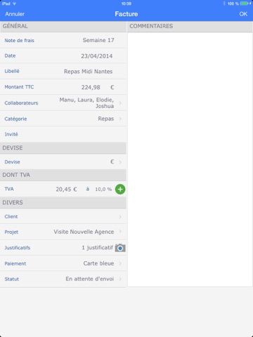Edit the Montant TTC amount 224,98

pyautogui.click(x=91, y=87)
